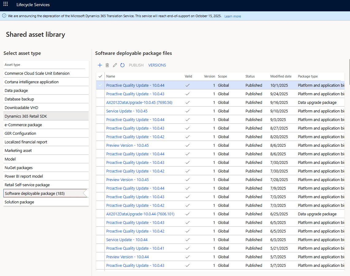Screen dimensions: 350x276
Task: Click the refresh icon in toolbar
Action: (122, 65)
